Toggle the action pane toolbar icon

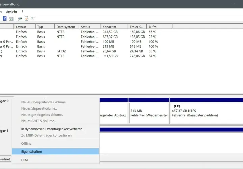(11, 19)
